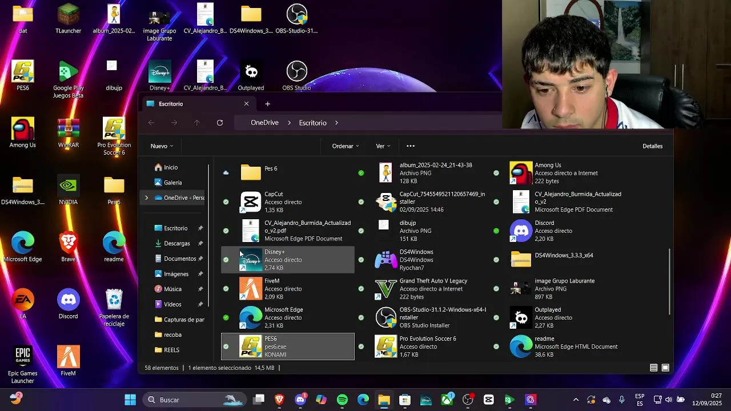Open Xbox app from the taskbar
The image size is (731, 411).
click(447, 400)
